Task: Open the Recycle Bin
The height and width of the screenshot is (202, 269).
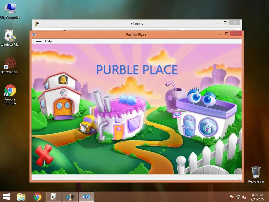Action: [256, 175]
